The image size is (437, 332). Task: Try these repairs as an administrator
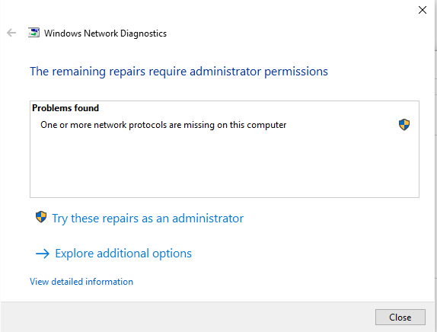(x=148, y=219)
